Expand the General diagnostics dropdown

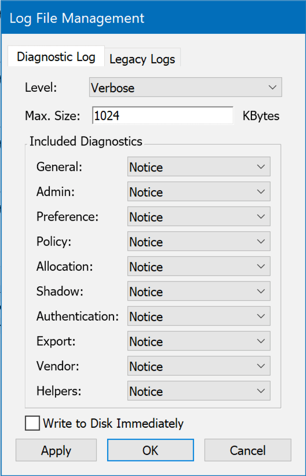(198, 167)
